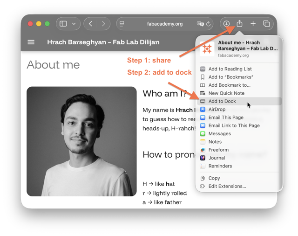This screenshot has height=236, width=298.
Task: Click the page thumbnail icon in share sheet
Action: pos(207,49)
